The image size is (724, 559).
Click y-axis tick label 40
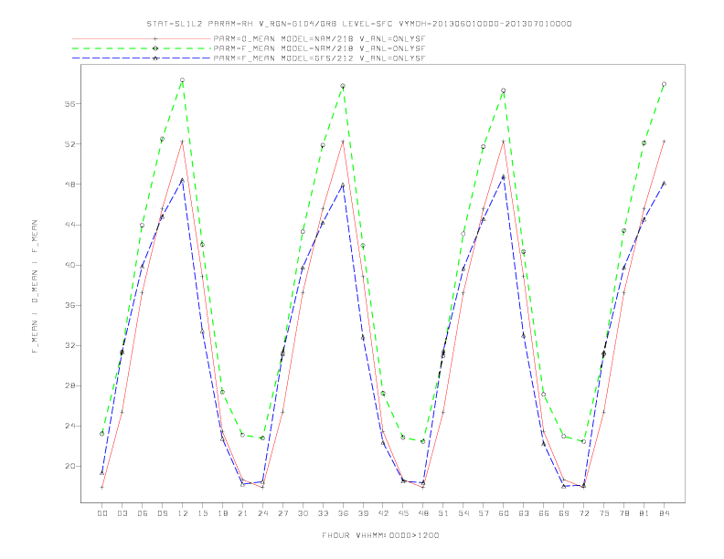[69, 265]
